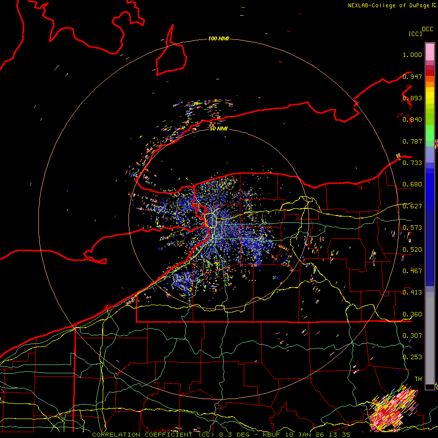438x438 pixels.
Task: Click the 13:35 time stamp
Action: (x=339, y=435)
